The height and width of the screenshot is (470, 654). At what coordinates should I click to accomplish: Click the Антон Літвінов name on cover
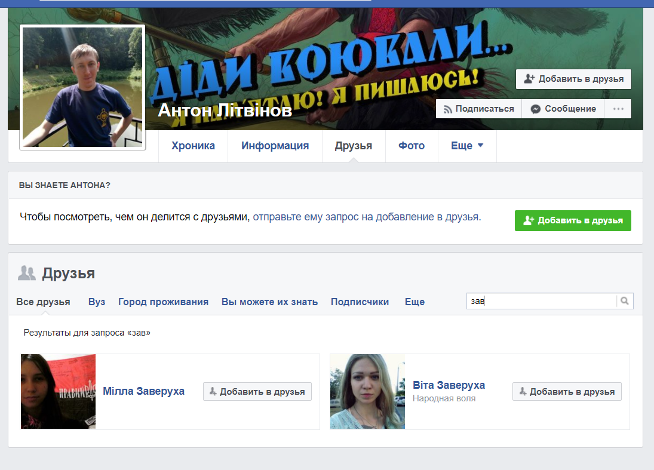click(x=225, y=110)
